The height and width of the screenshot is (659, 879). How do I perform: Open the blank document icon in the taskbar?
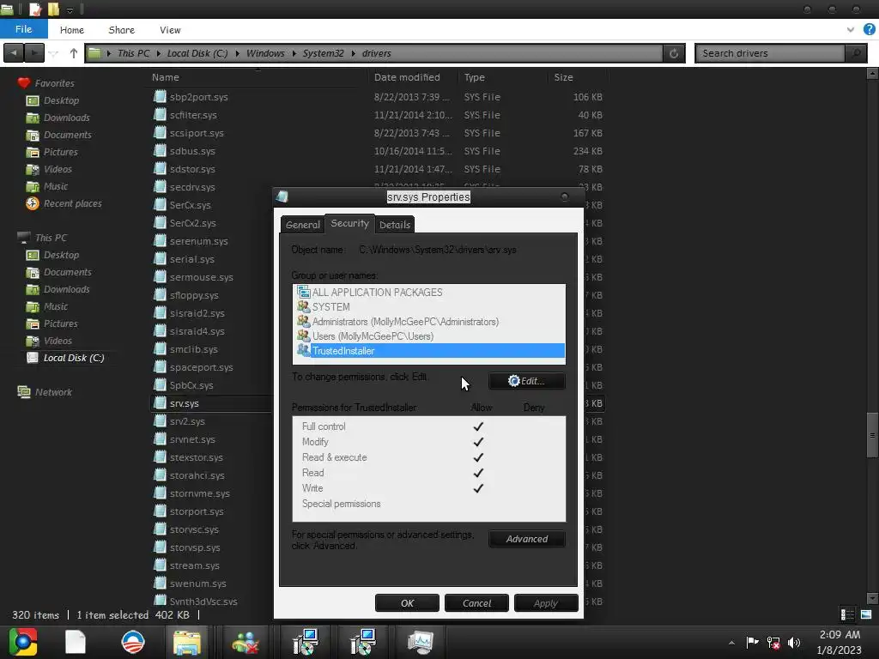[x=76, y=642]
